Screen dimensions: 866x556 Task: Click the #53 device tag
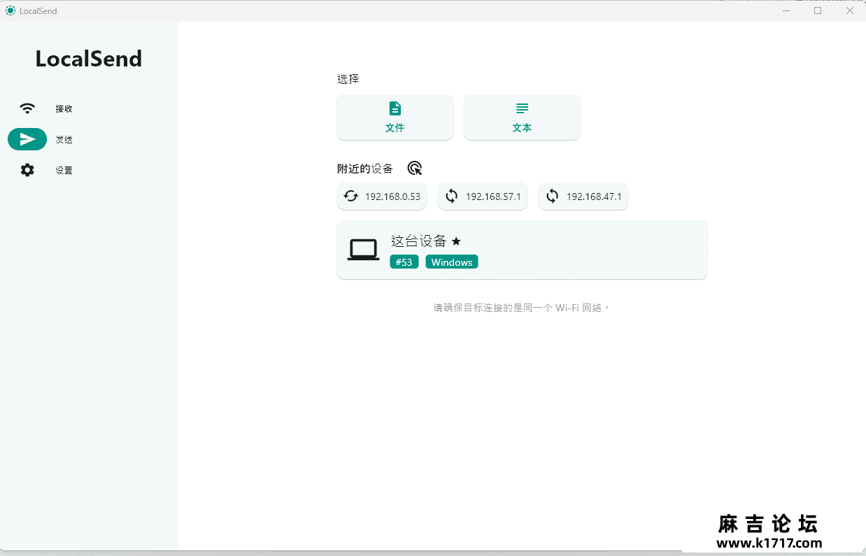coord(404,262)
